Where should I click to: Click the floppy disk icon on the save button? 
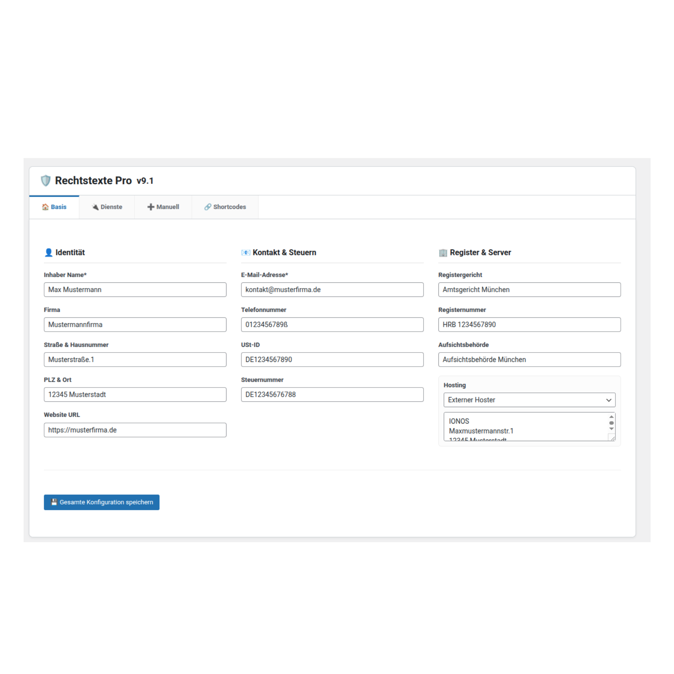point(54,502)
